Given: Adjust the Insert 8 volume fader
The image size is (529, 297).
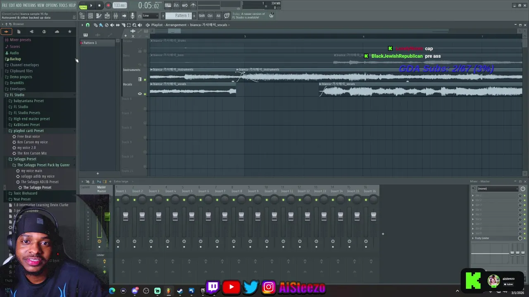Looking at the screenshot, I should [241, 216].
